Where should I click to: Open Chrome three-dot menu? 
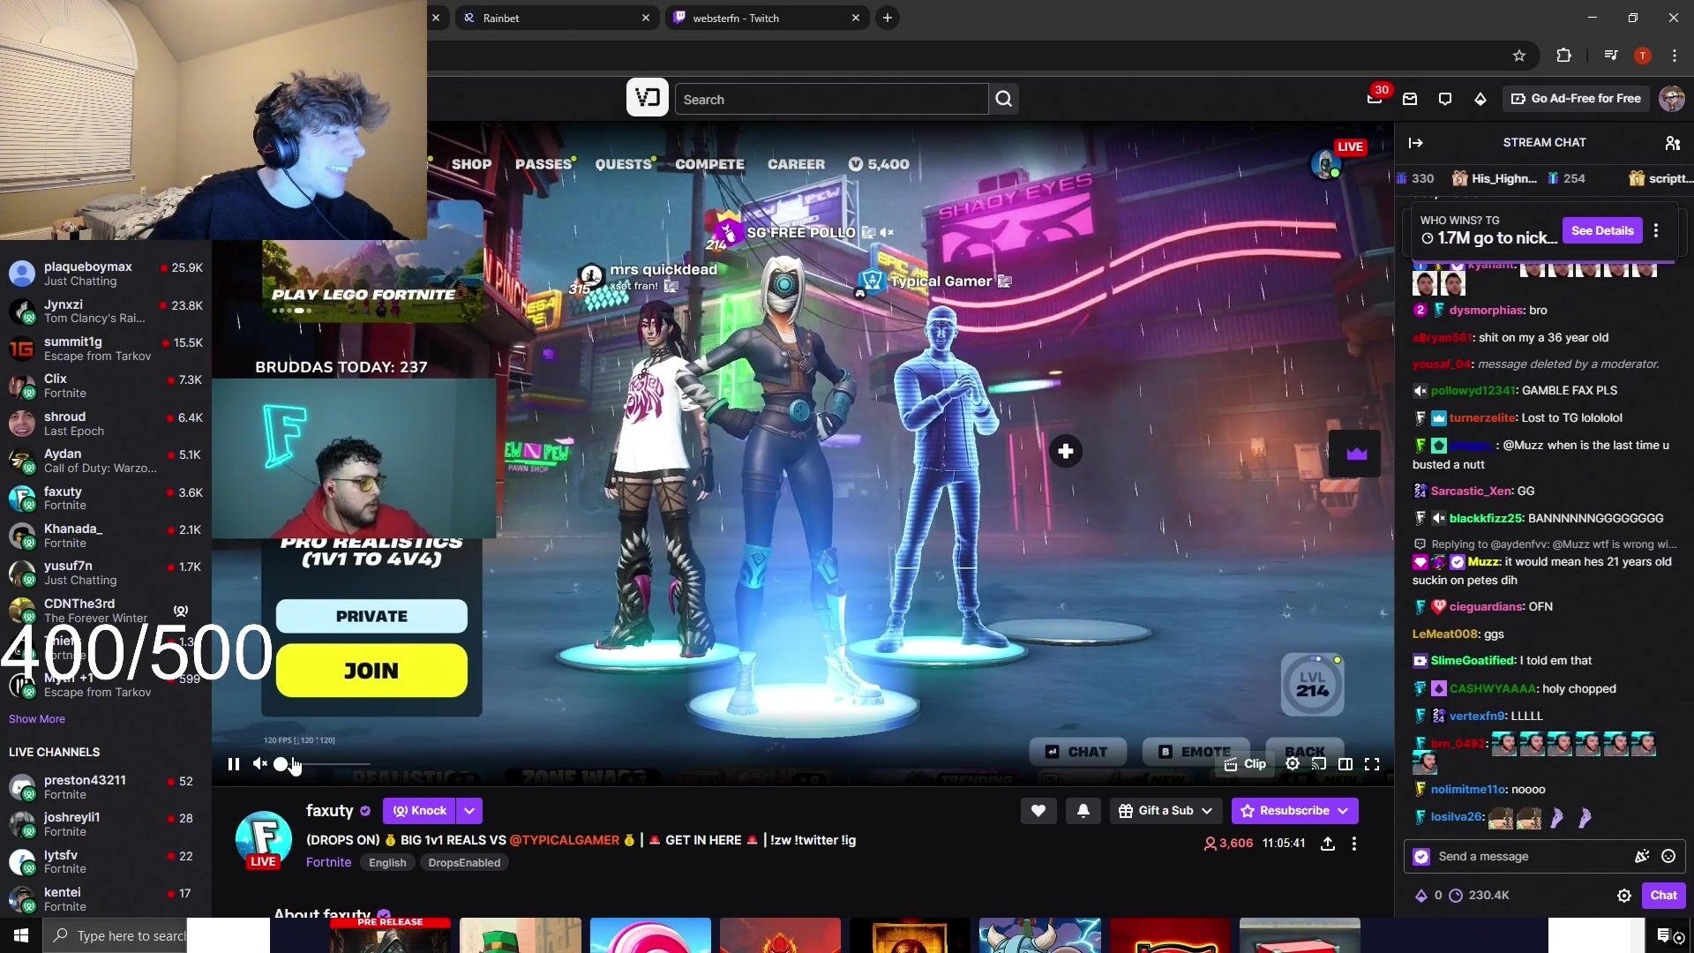point(1675,56)
